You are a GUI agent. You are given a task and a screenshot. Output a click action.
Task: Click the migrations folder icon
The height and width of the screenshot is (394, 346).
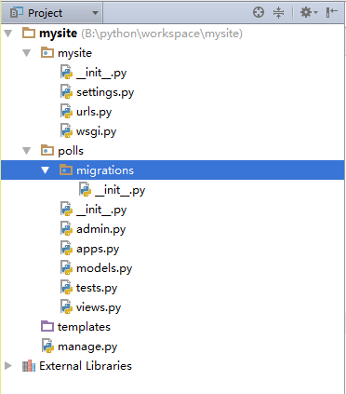point(66,170)
